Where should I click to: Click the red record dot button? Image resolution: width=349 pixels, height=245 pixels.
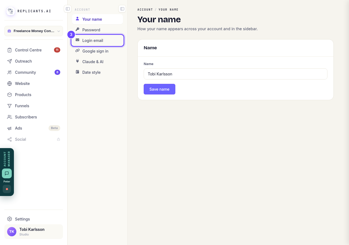tap(7, 189)
